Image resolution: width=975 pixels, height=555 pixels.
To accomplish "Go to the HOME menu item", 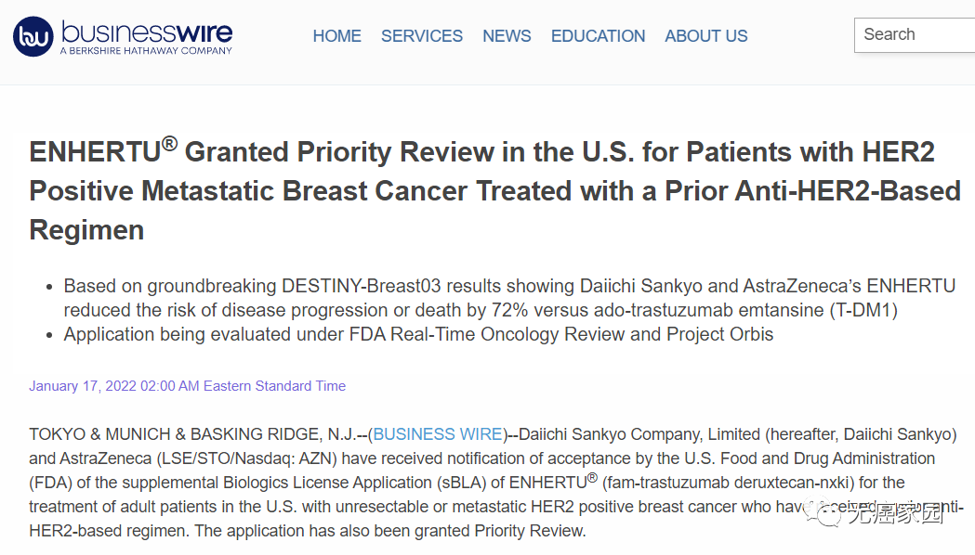I will pyautogui.click(x=336, y=36).
